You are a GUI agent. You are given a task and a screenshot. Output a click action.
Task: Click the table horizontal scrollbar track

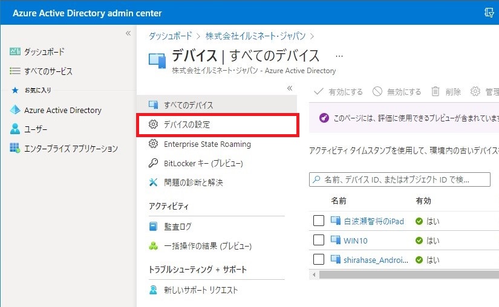coord(409,274)
